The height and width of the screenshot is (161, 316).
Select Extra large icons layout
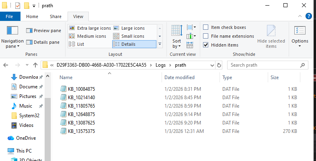[x=90, y=28]
